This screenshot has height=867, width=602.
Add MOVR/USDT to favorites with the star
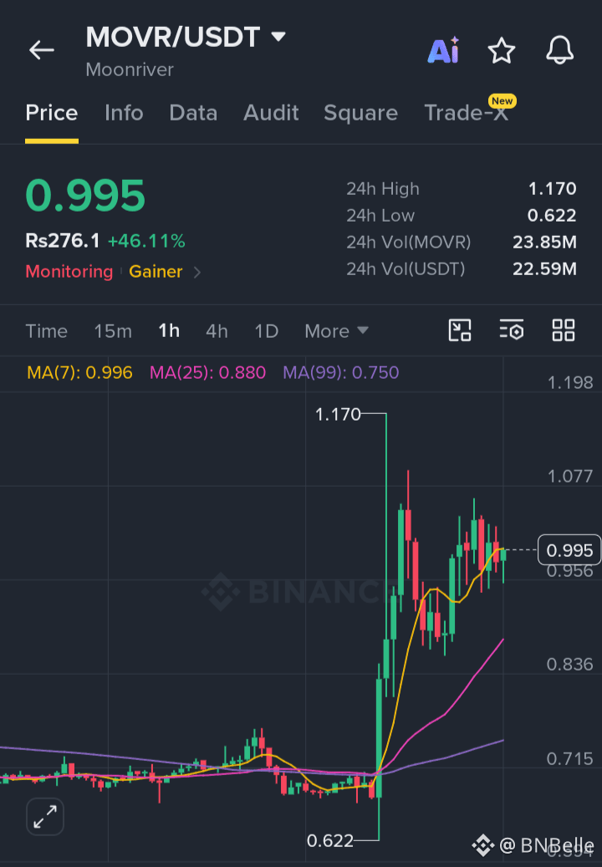[502, 51]
